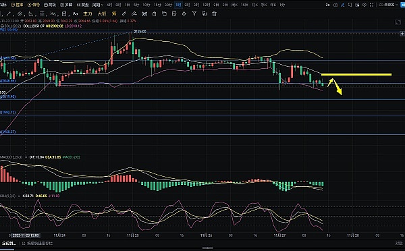Click the 多窗 multi-window button
The height and width of the screenshot is (251, 405).
pyautogui.click(x=66, y=5)
